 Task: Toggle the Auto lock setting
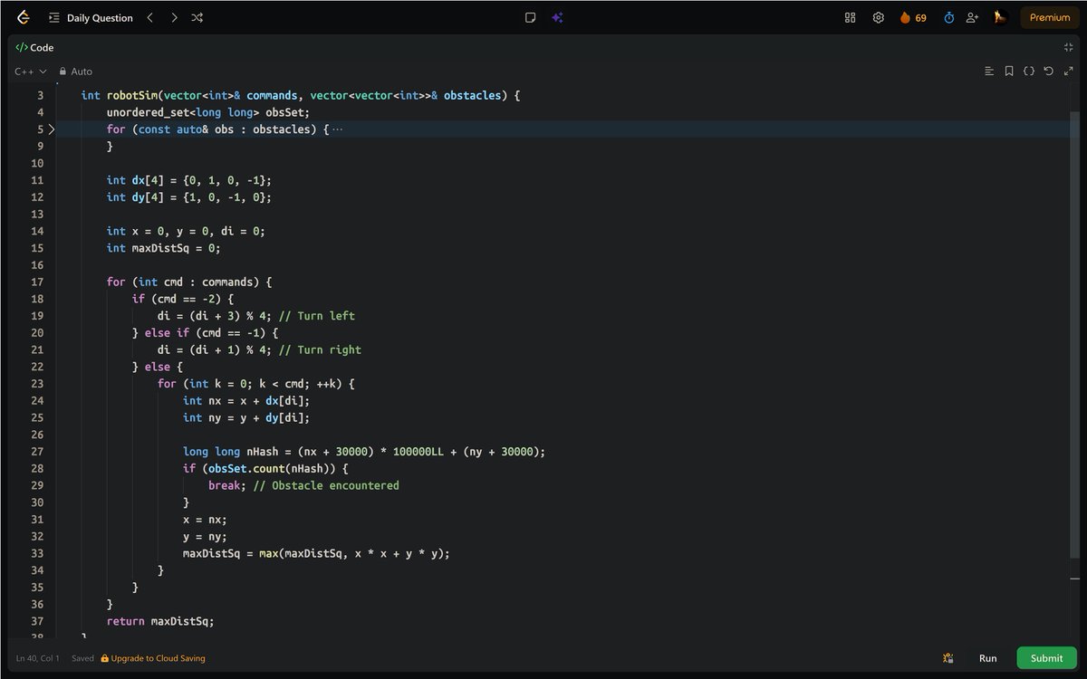click(76, 71)
